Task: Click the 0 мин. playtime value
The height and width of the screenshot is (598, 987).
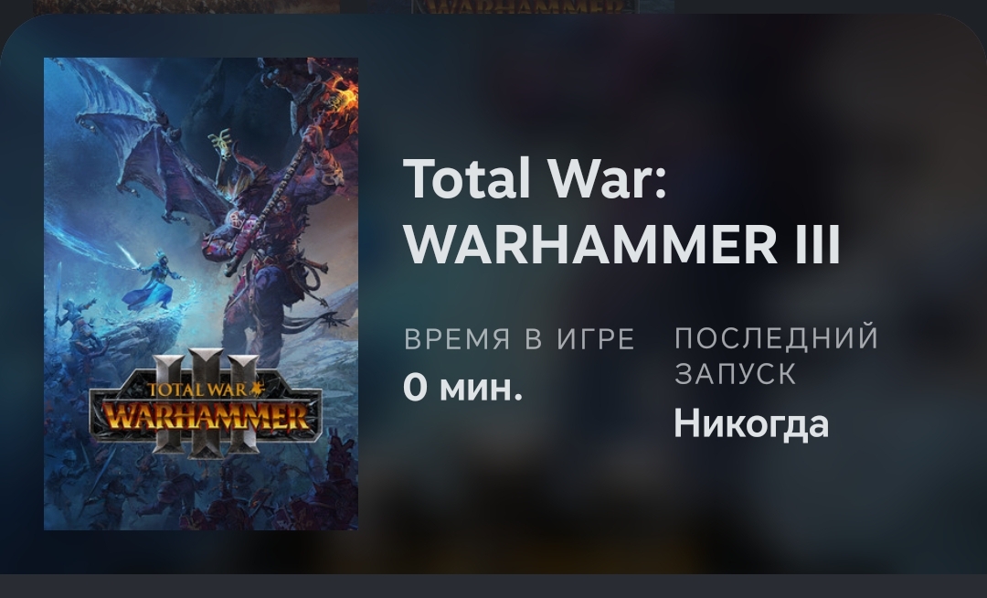Action: coord(462,387)
